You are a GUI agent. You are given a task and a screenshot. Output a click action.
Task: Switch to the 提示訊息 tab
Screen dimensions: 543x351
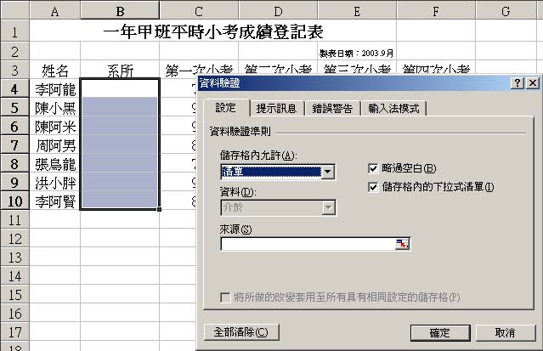[277, 109]
